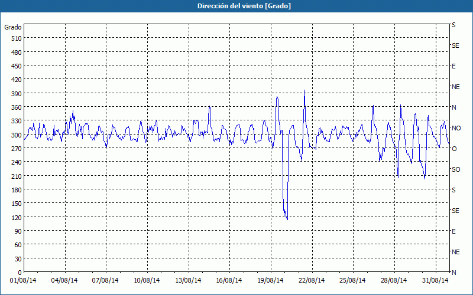473x295 pixels.
Task: Select the 16/08/14 date label
Action: tap(229, 281)
